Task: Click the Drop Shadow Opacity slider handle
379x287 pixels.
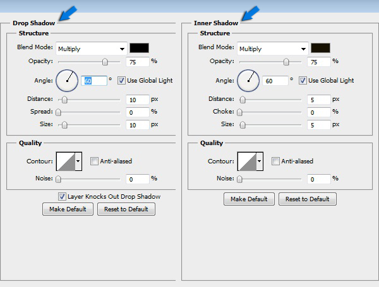Action: coord(105,62)
